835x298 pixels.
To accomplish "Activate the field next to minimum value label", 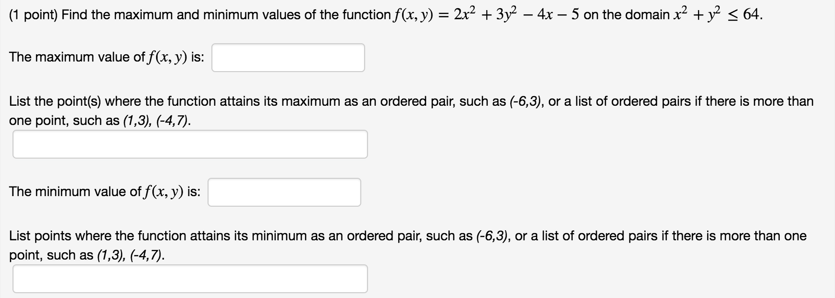I will tap(285, 192).
